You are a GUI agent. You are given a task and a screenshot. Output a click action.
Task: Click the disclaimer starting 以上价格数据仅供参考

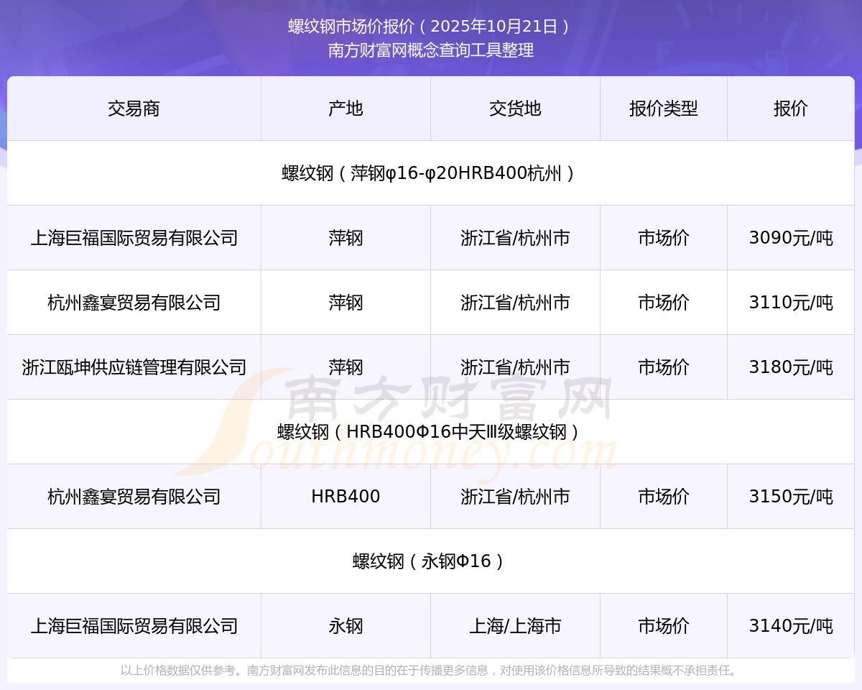pyautogui.click(x=431, y=671)
